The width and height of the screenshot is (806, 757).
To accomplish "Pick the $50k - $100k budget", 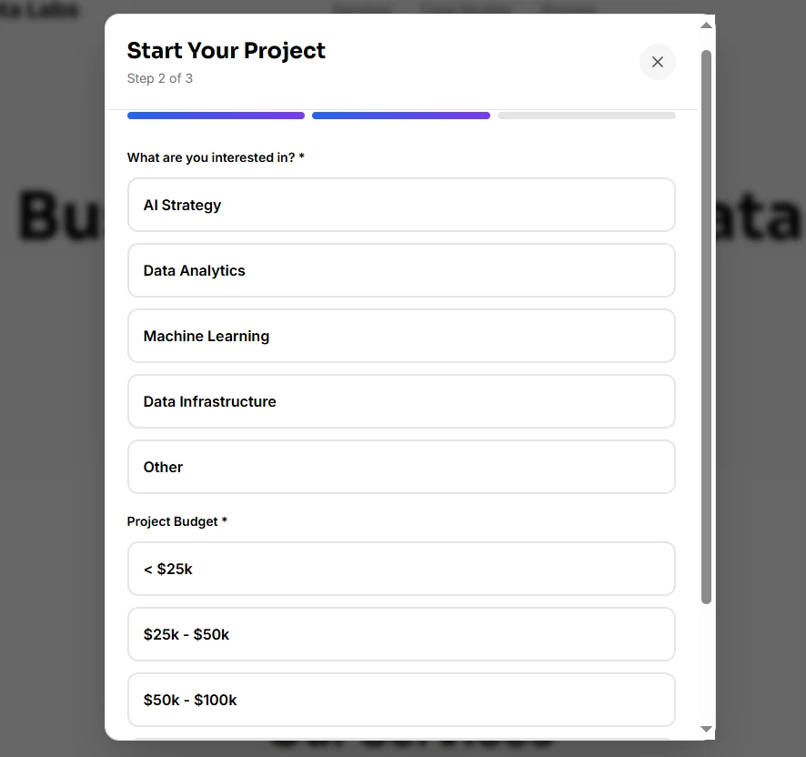I will 401,700.
